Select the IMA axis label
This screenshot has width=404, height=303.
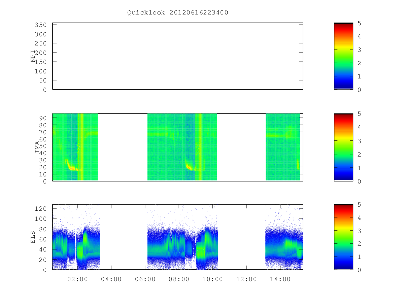[37, 147]
